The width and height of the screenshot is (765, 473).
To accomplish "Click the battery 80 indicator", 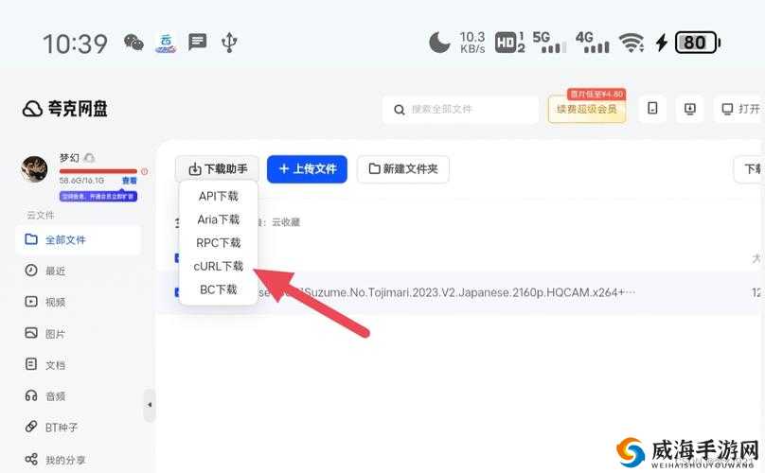I will coord(698,43).
